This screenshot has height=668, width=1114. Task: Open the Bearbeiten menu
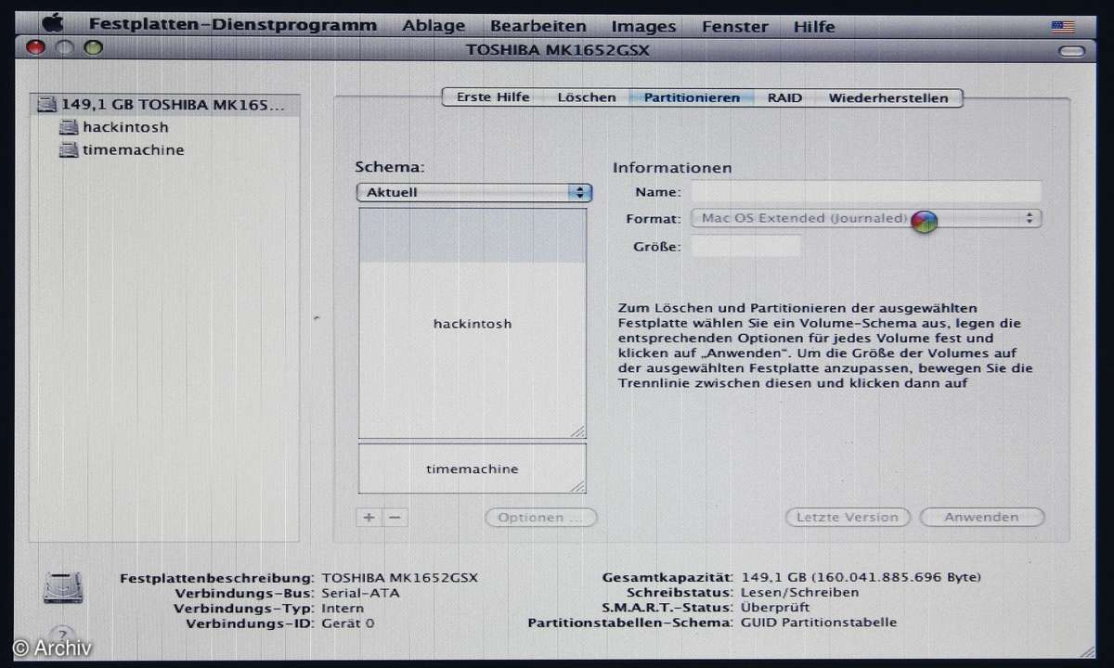538,26
